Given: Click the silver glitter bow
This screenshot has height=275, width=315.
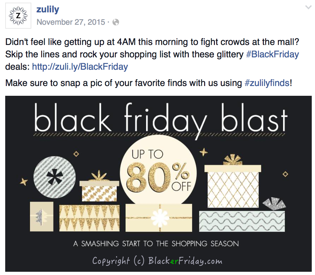Looking at the screenshot, I should pos(274,204).
